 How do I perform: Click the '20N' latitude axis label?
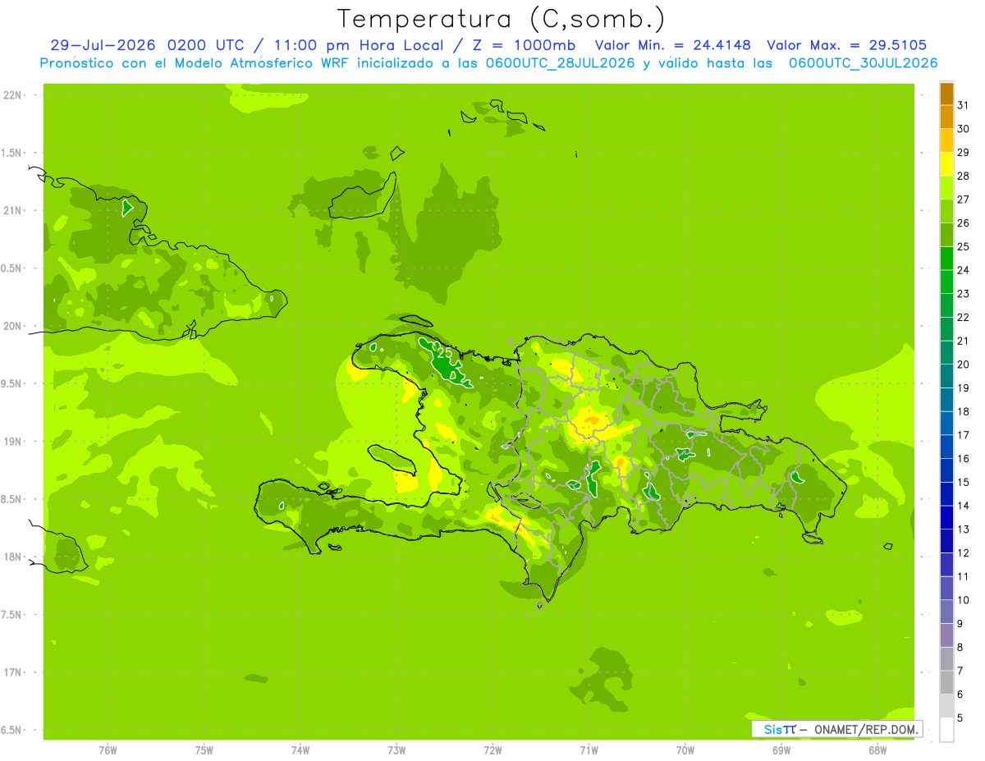tap(12, 326)
